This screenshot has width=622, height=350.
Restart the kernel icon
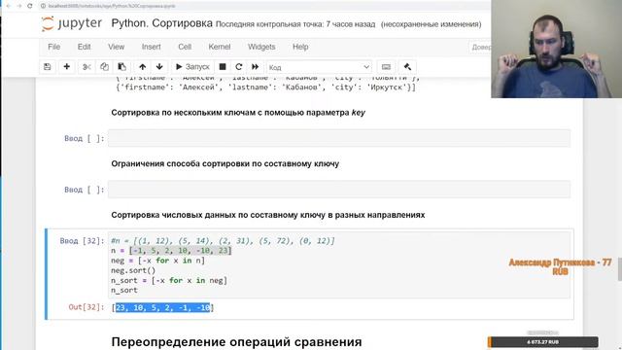238,67
